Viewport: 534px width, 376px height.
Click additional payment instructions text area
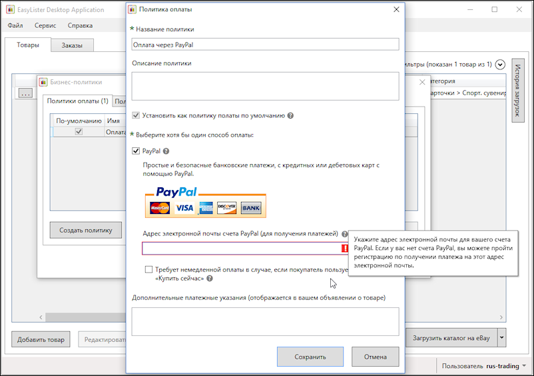pyautogui.click(x=265, y=321)
